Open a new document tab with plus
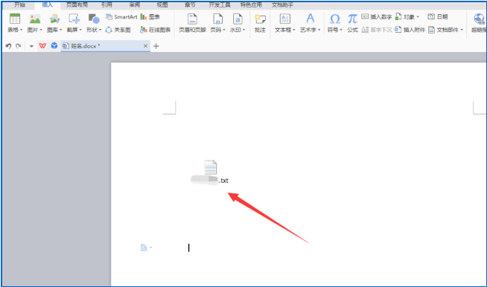487x287 pixels. [x=156, y=46]
